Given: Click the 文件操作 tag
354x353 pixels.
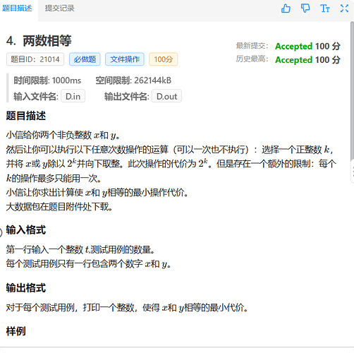Looking at the screenshot, I should pos(125,59).
